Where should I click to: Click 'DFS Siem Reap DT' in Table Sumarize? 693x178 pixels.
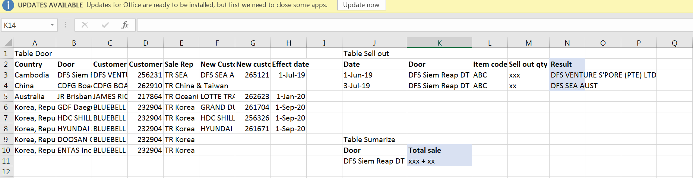point(374,161)
